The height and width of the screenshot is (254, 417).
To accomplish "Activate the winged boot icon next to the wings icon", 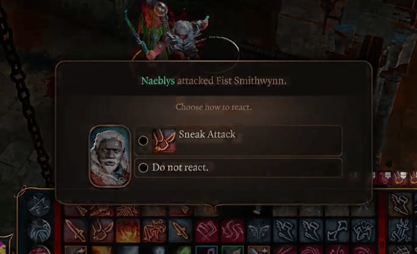I will click(x=285, y=230).
